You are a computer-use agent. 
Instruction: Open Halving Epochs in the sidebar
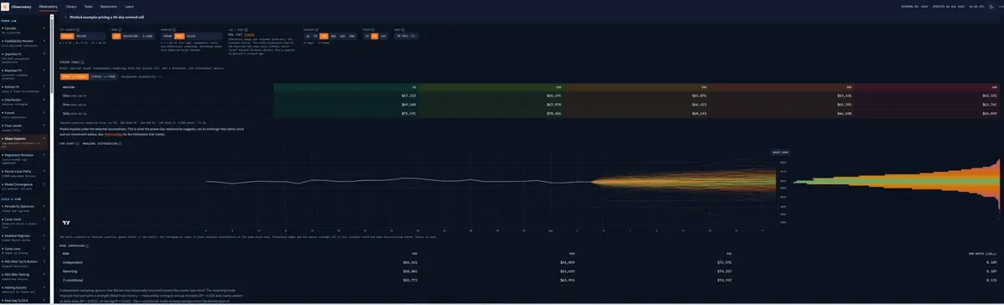pos(24,289)
